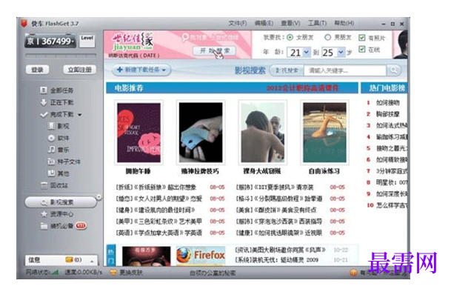The width and height of the screenshot is (451, 286).
Task: Open the 软件 disc icon in the sidebar
Action: pos(51,138)
